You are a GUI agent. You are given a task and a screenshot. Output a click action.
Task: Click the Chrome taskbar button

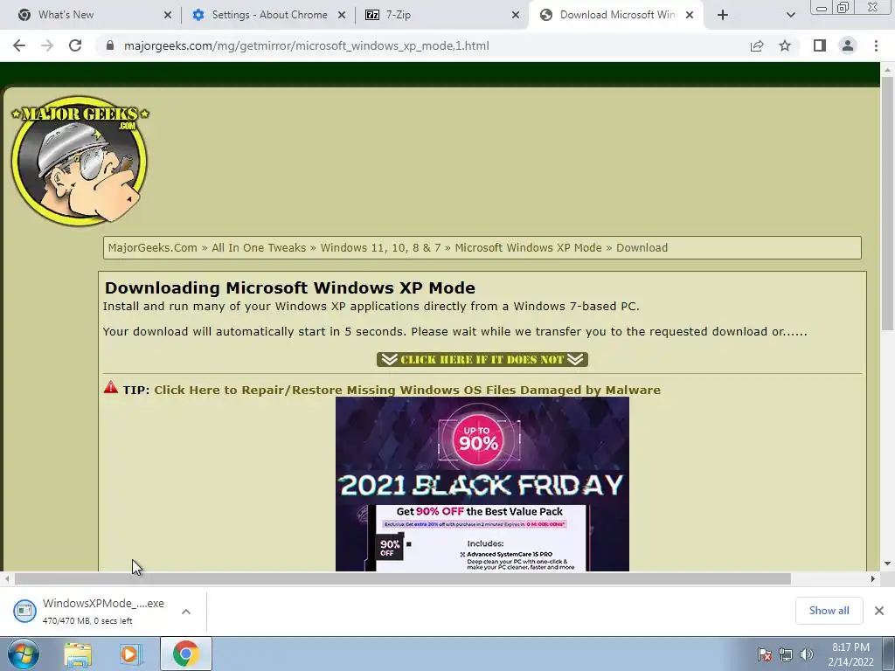pos(185,654)
